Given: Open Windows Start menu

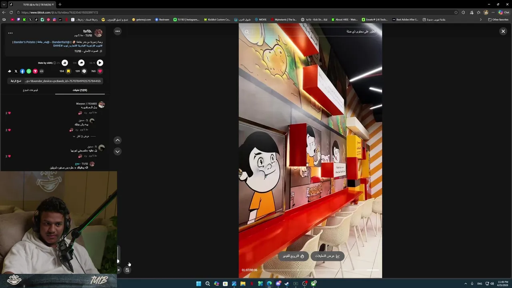Looking at the screenshot, I should click(x=199, y=284).
